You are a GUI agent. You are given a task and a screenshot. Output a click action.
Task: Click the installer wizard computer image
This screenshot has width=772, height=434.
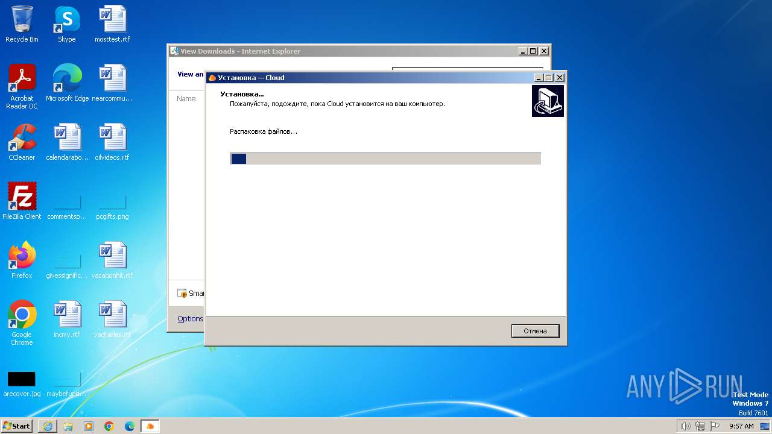[x=548, y=101]
